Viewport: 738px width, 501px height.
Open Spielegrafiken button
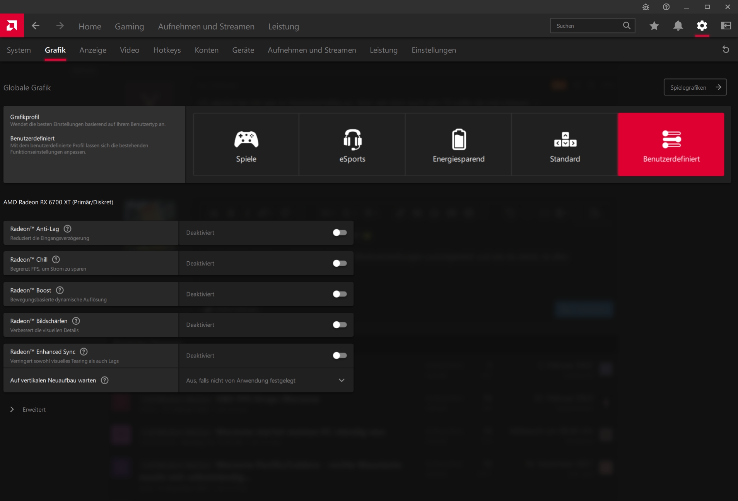pos(695,87)
